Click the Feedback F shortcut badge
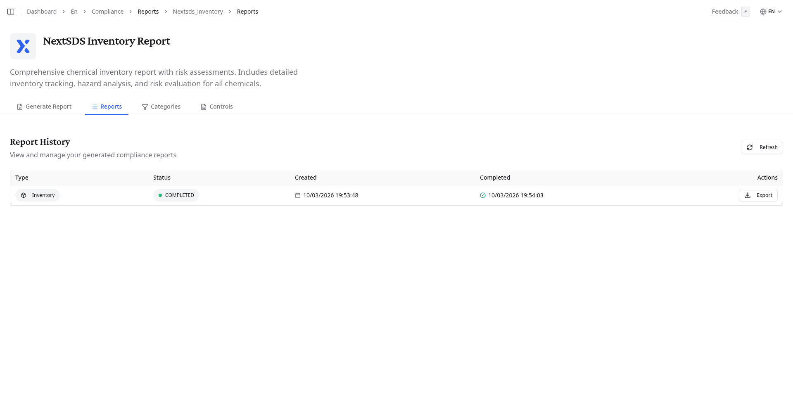This screenshot has width=793, height=410. (x=746, y=12)
